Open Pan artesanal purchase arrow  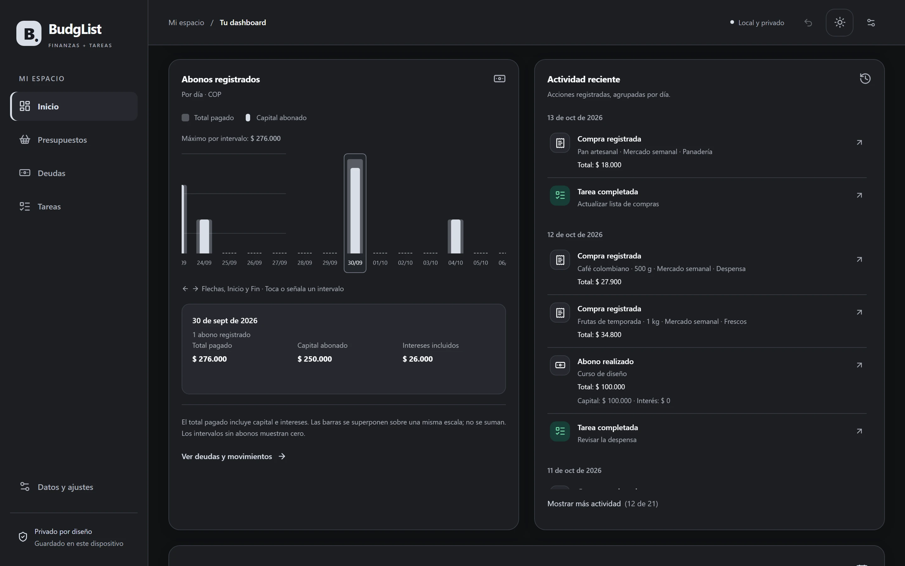click(x=859, y=142)
